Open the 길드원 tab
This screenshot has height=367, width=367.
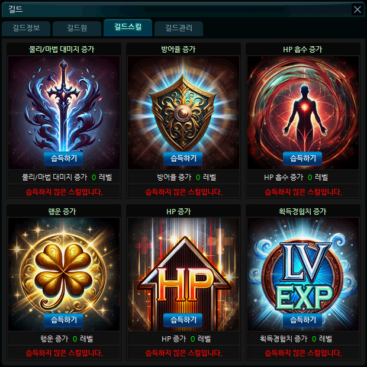(77, 28)
